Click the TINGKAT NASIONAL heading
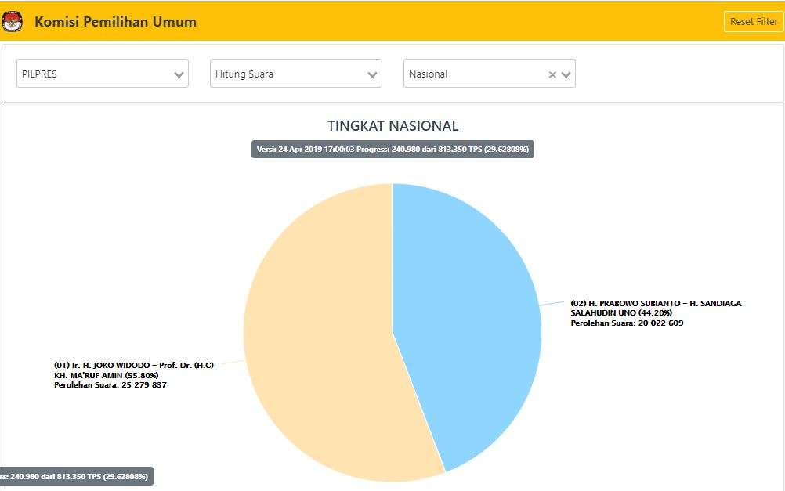 [x=393, y=125]
